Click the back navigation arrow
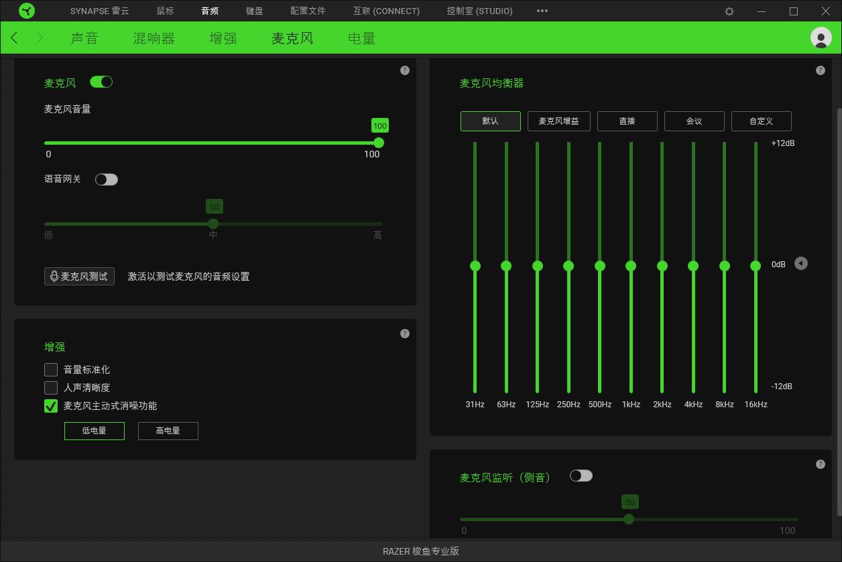Viewport: 842px width, 562px height. point(15,38)
